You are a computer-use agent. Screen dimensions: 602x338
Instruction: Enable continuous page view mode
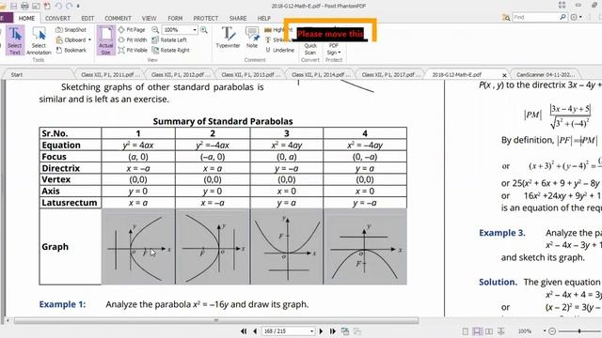(477, 331)
